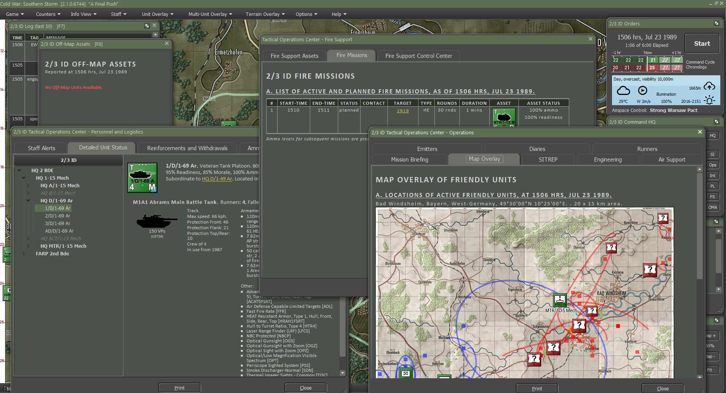Image resolution: width=726 pixels, height=393 pixels.
Task: Follow the HQ D/1-69 Ar superior unit link
Action: point(217,179)
